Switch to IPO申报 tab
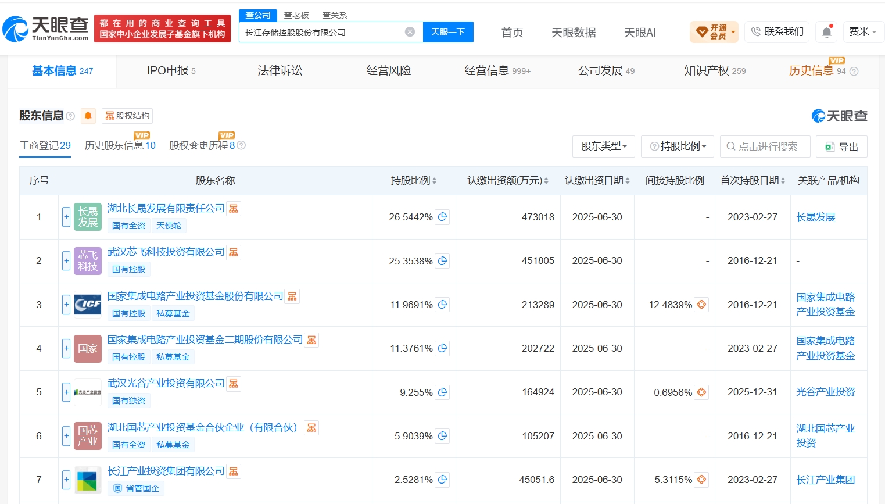 (x=171, y=71)
